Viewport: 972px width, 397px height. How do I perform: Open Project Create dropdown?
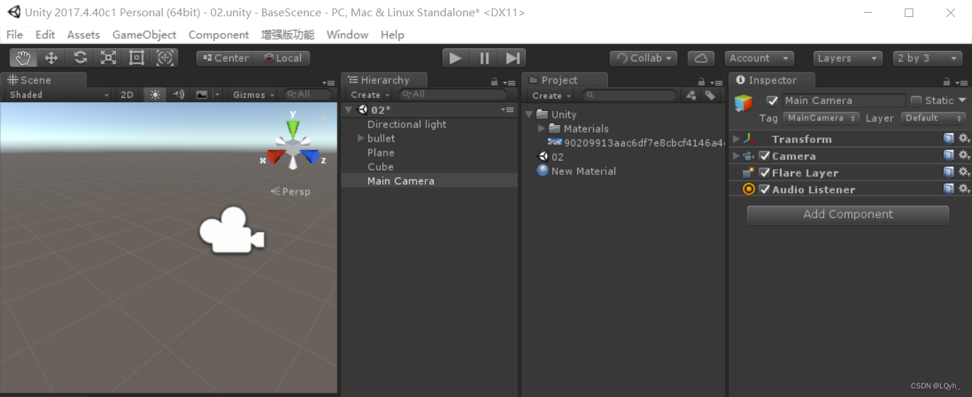[552, 96]
